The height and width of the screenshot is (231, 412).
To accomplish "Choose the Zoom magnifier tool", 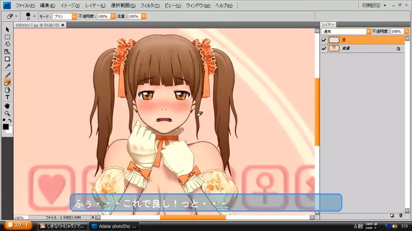I will pyautogui.click(x=7, y=113).
